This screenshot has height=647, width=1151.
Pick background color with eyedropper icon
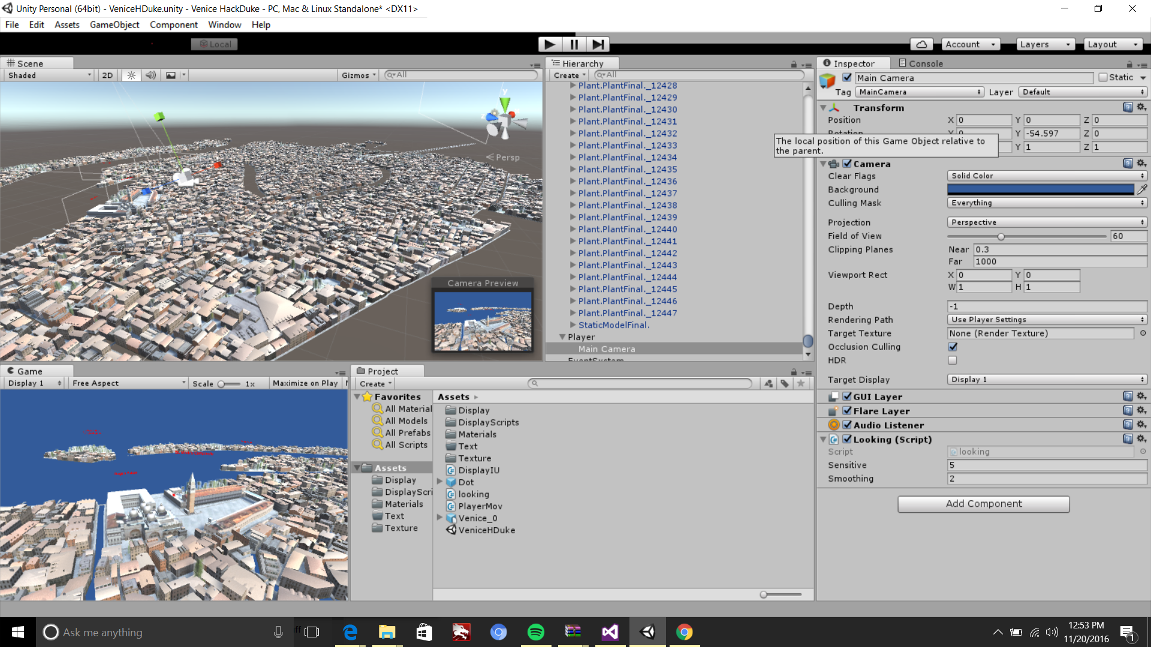[1142, 189]
